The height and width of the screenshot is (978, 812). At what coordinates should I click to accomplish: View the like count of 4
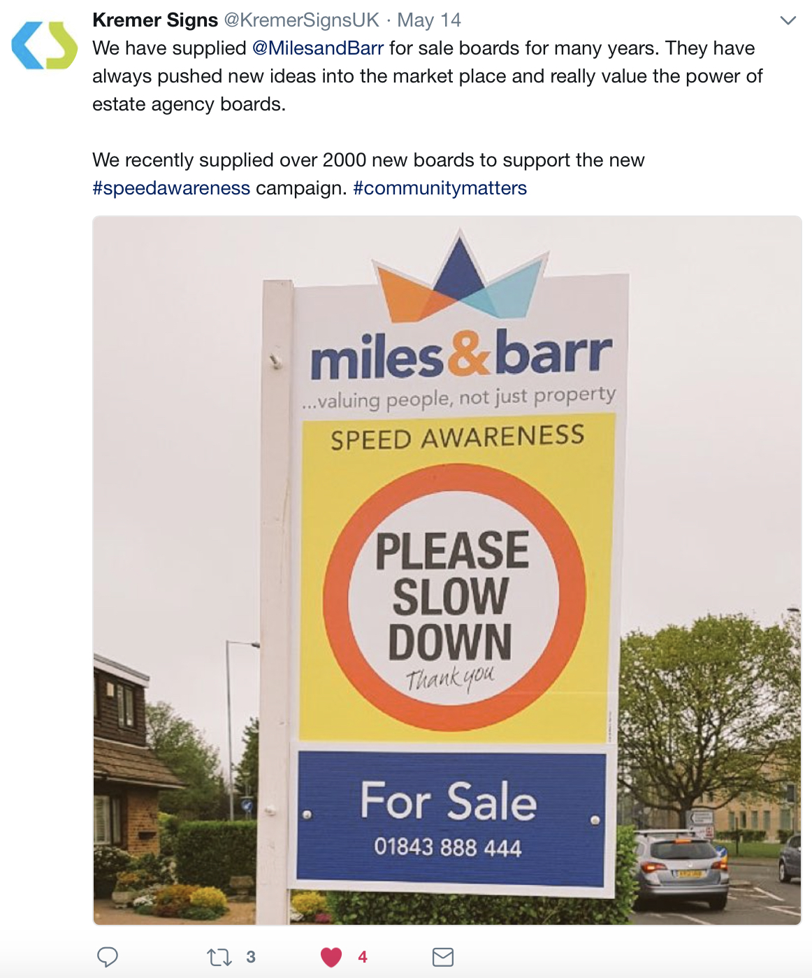pos(363,956)
